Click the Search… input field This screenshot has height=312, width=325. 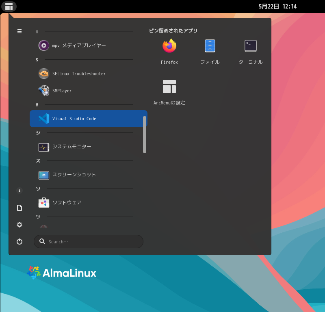[x=89, y=241]
